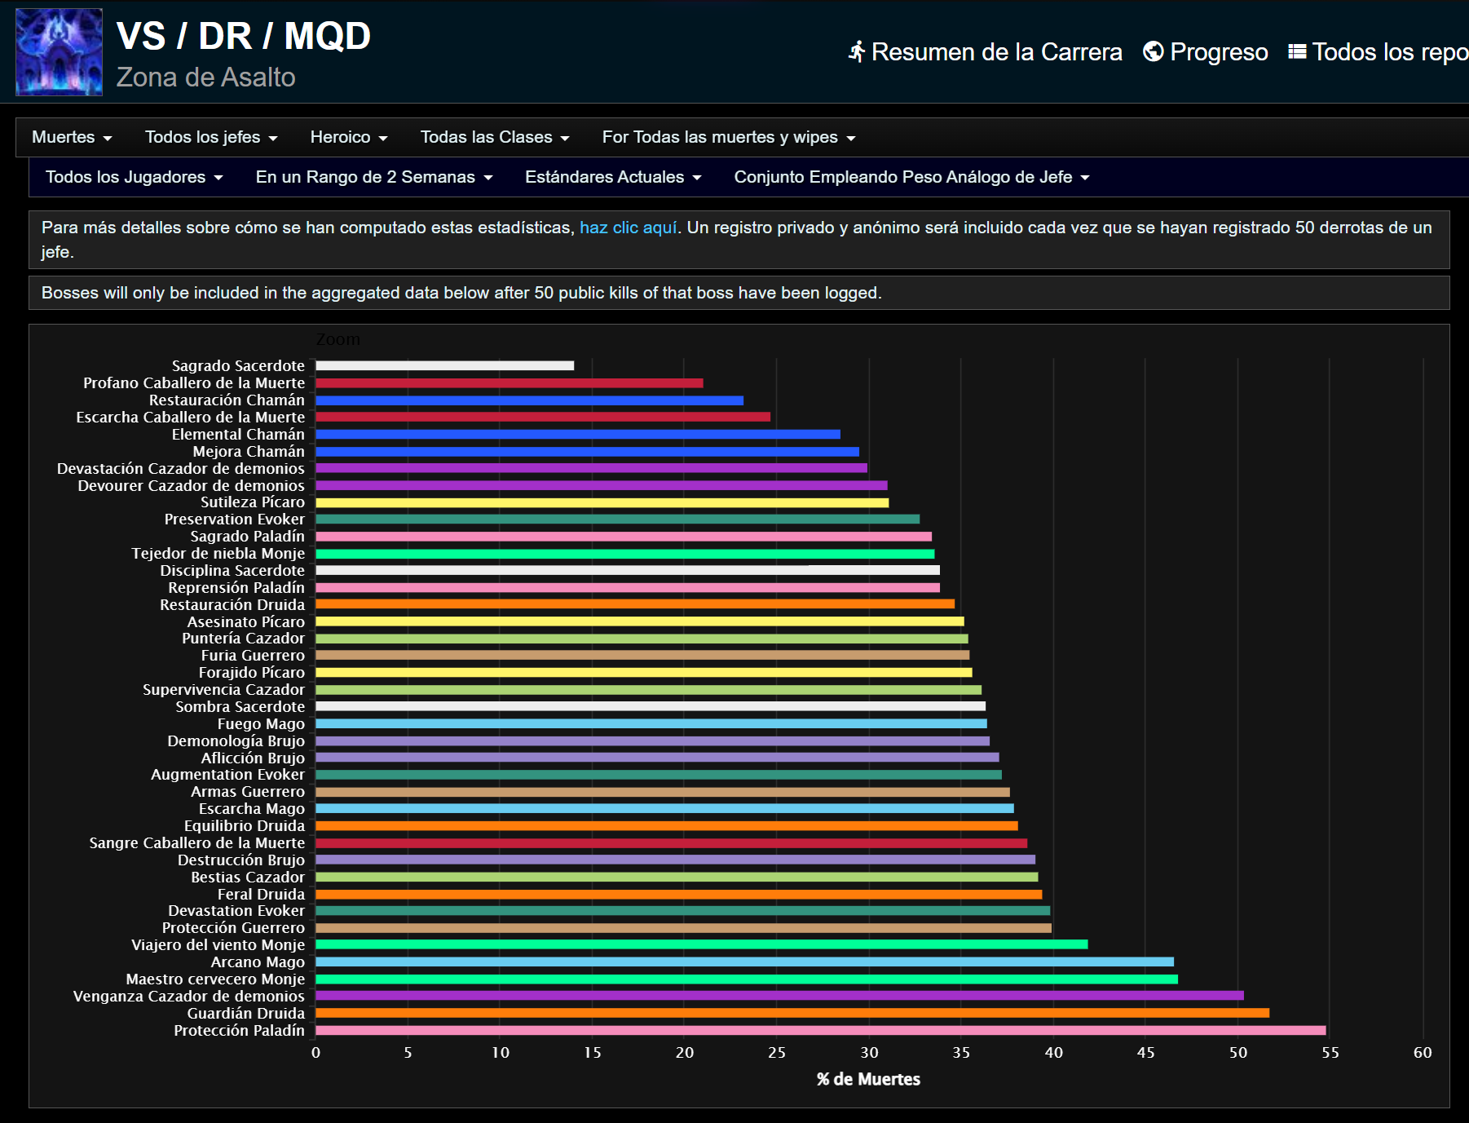Open the Heroico difficulty dropdown

coord(348,137)
